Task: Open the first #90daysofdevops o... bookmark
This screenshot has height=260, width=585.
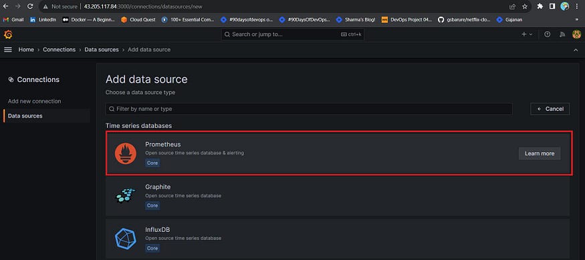Action: coord(247,20)
